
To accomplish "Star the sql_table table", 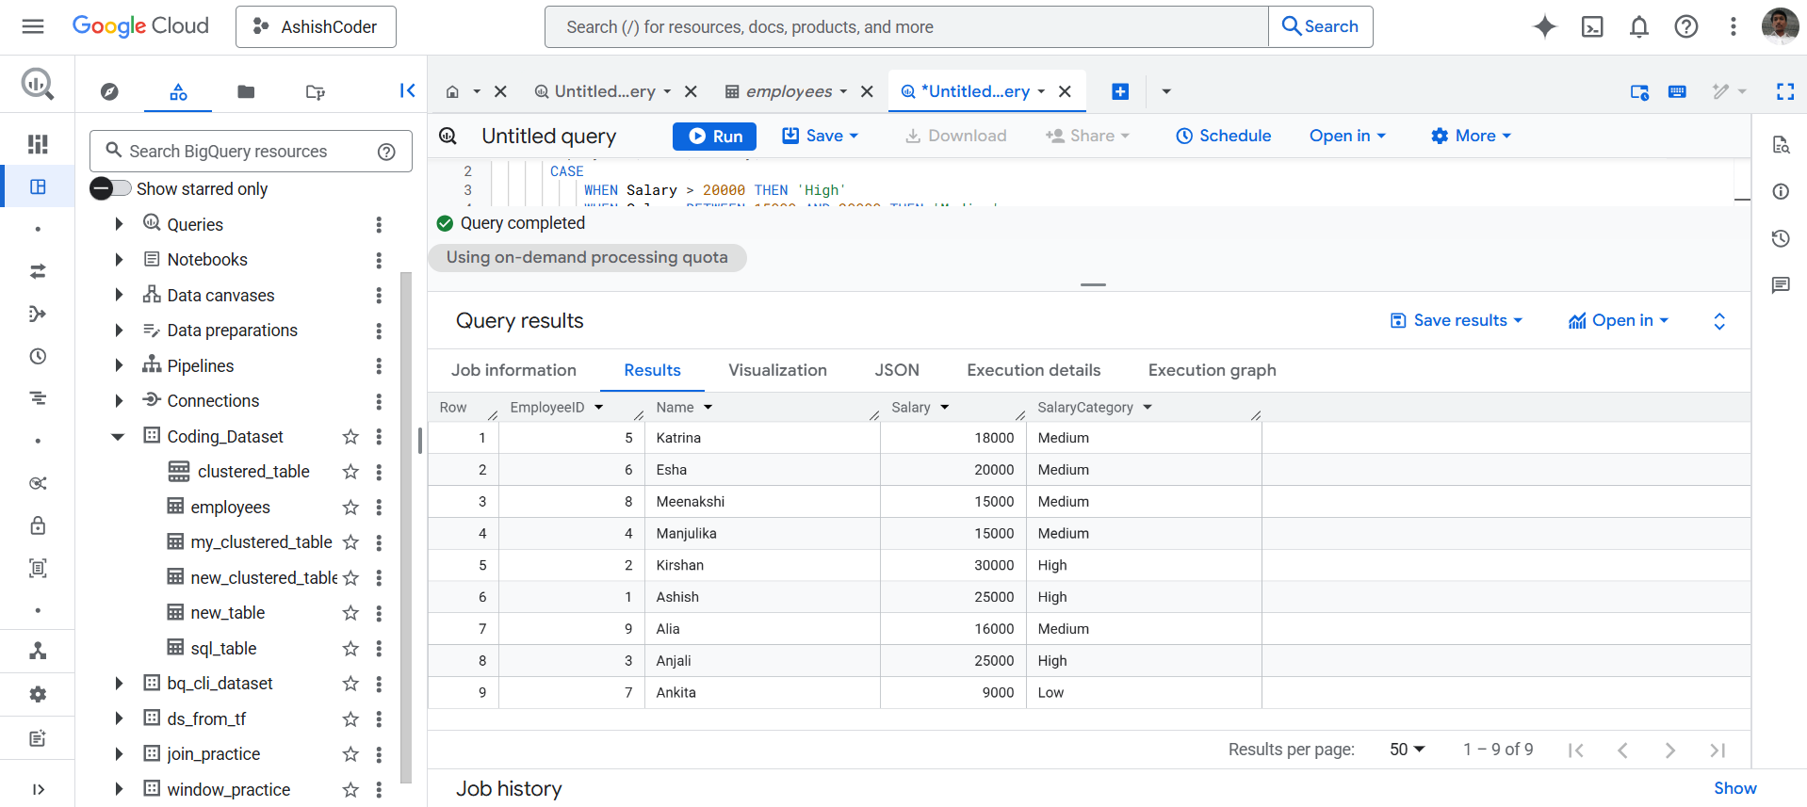I will [x=350, y=649].
